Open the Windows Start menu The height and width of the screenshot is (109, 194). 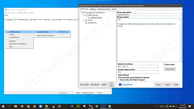click(x=3, y=106)
